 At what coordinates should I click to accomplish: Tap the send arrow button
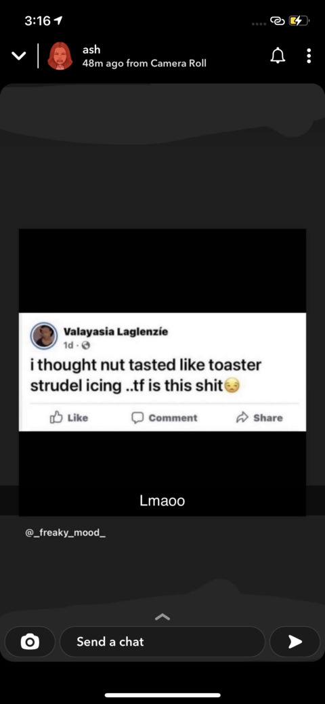click(x=295, y=642)
